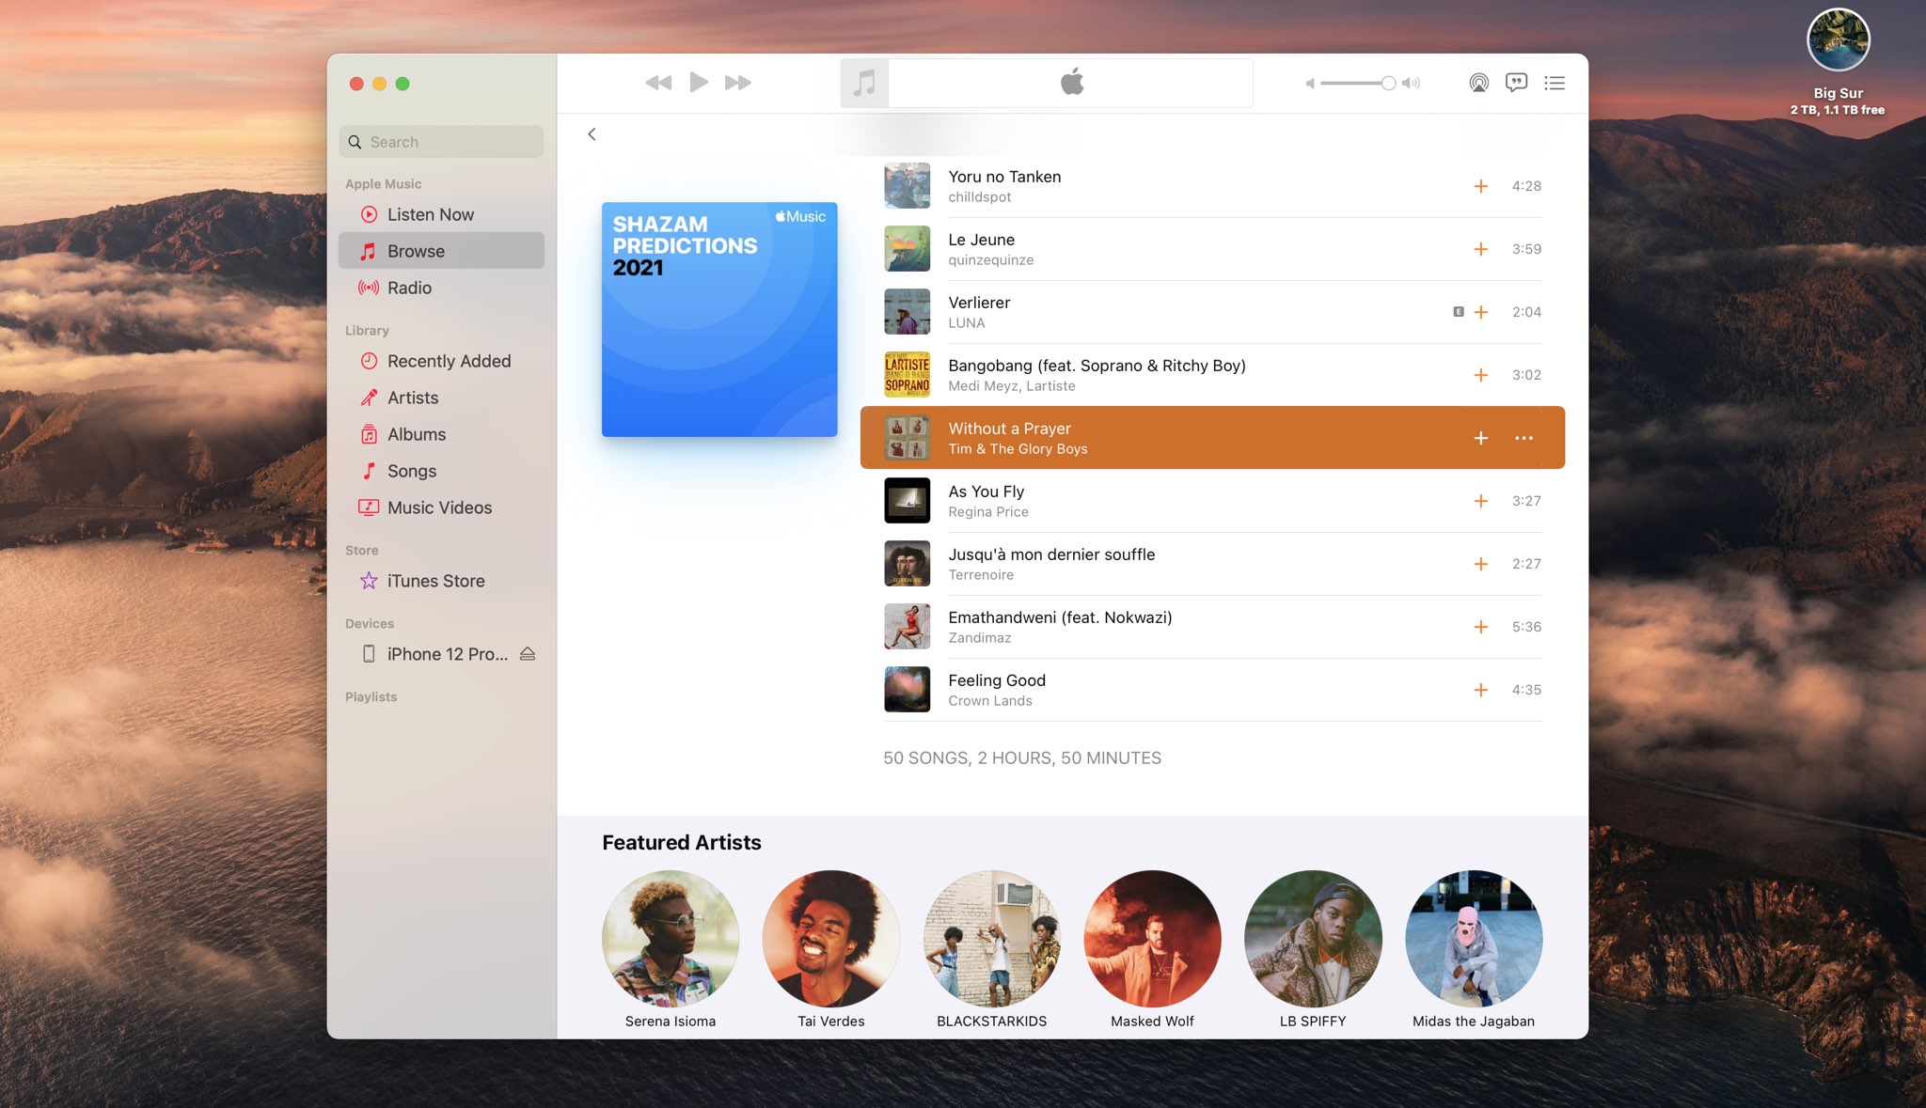This screenshot has width=1926, height=1108.
Task: Click the Le Jeune album artwork
Action: click(x=907, y=249)
